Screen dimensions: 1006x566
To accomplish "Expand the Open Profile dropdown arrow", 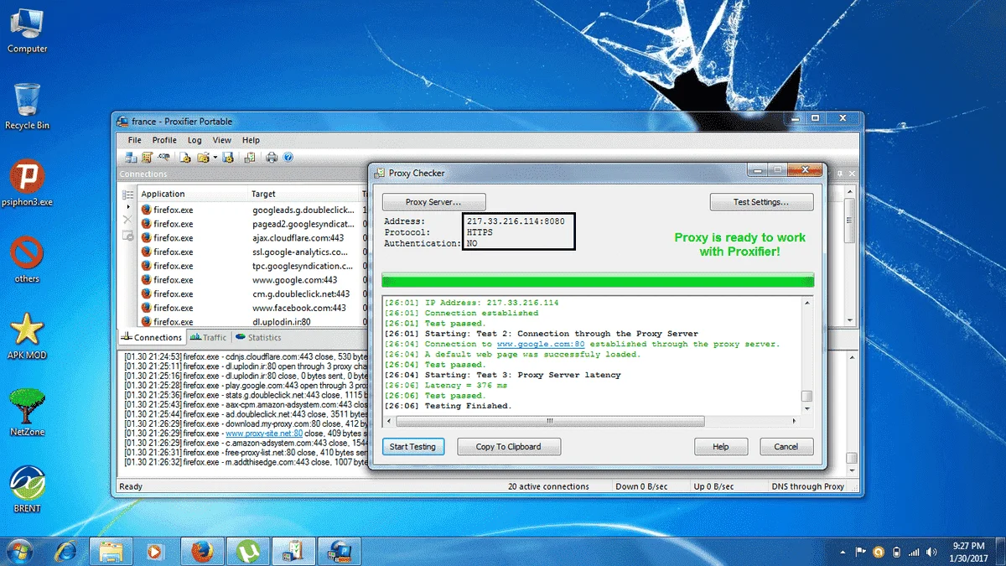I will pyautogui.click(x=215, y=157).
